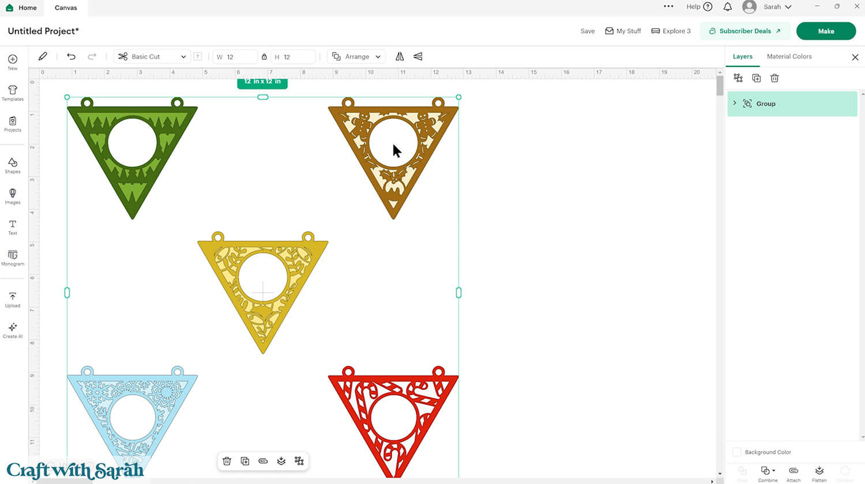This screenshot has height=484, width=865.
Task: Flatten the selected layers
Action: coord(819,472)
